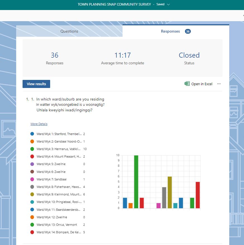Switch to the Questions tab

tap(69, 31)
